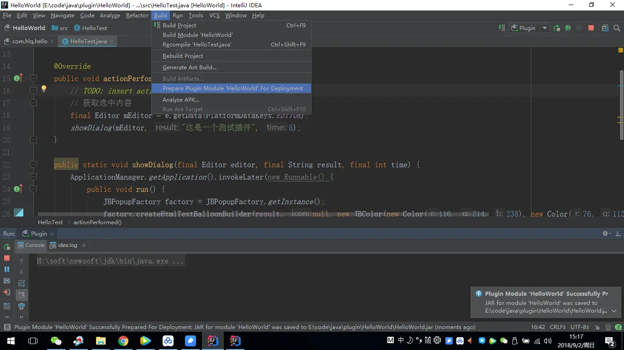This screenshot has width=624, height=350.
Task: Click the Run with Coverage icon
Action: (x=579, y=28)
